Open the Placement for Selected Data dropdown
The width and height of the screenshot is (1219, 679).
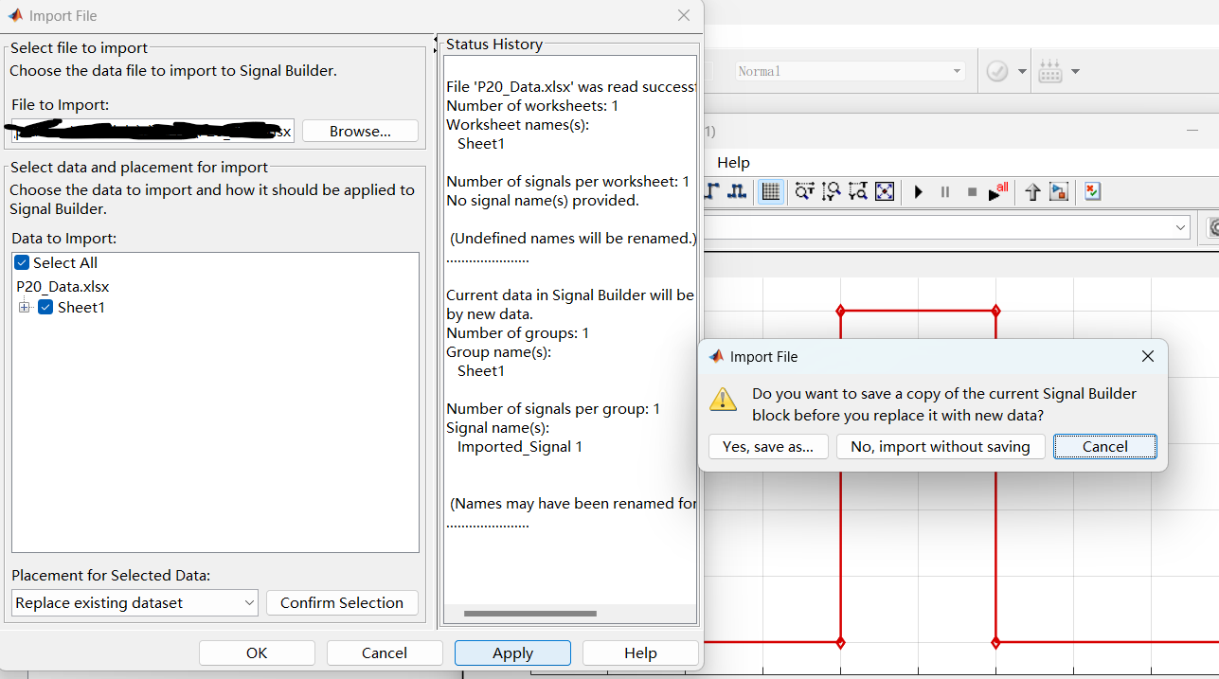(x=135, y=602)
